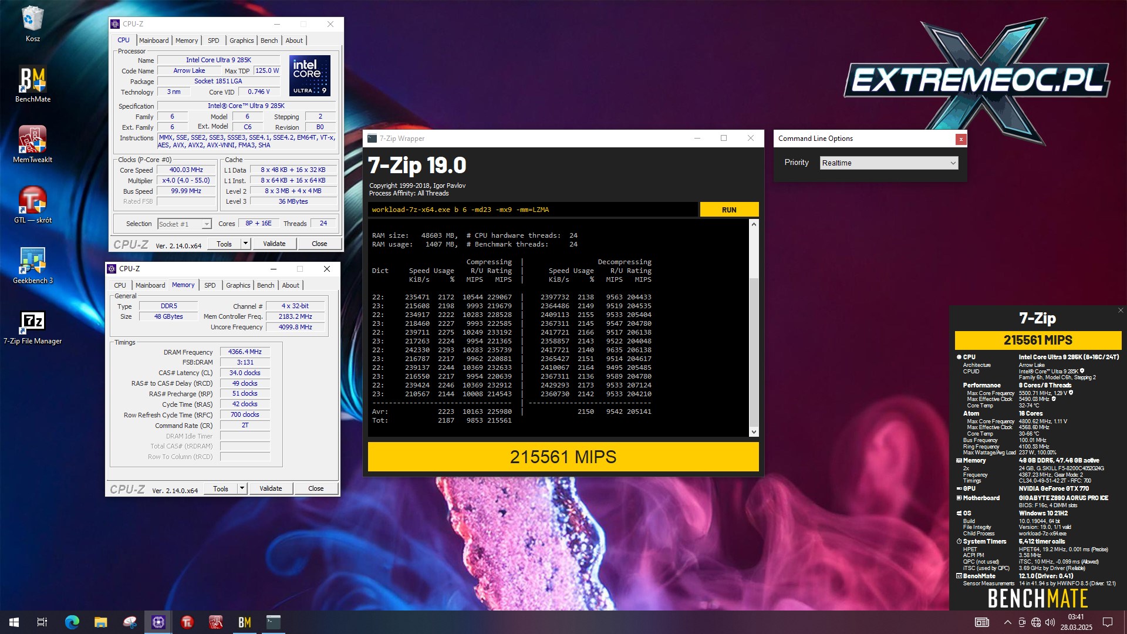Click Validate in the top CPU-Z window
Image resolution: width=1127 pixels, height=634 pixels.
pyautogui.click(x=274, y=244)
